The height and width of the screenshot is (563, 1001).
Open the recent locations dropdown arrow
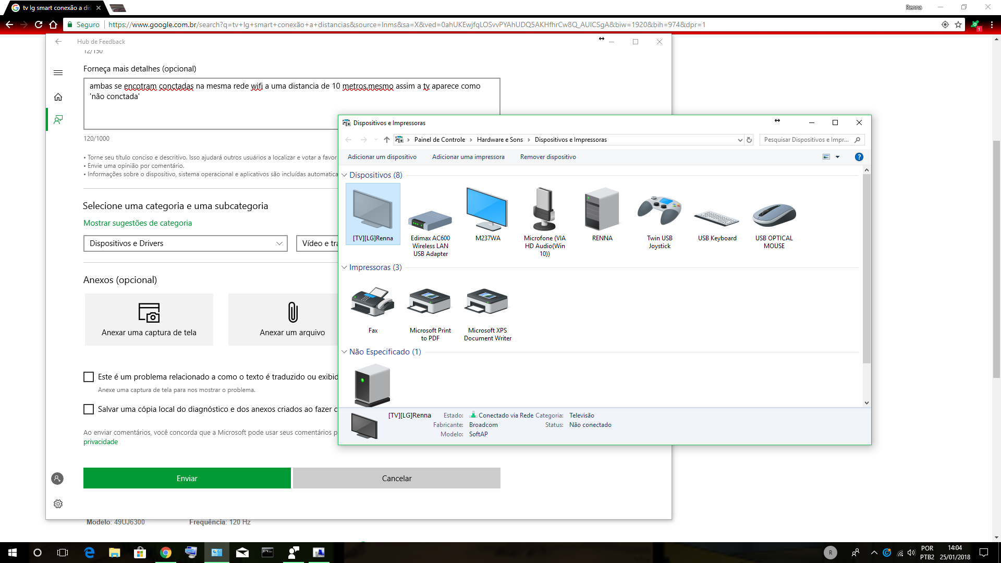coord(376,140)
